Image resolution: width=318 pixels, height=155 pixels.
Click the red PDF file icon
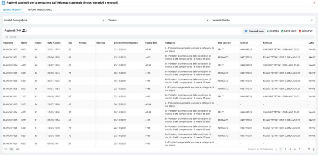(x=300, y=31)
